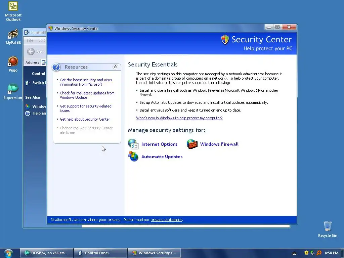Open Get the latest security and virus information link
This screenshot has height=258, width=344.
point(86,82)
